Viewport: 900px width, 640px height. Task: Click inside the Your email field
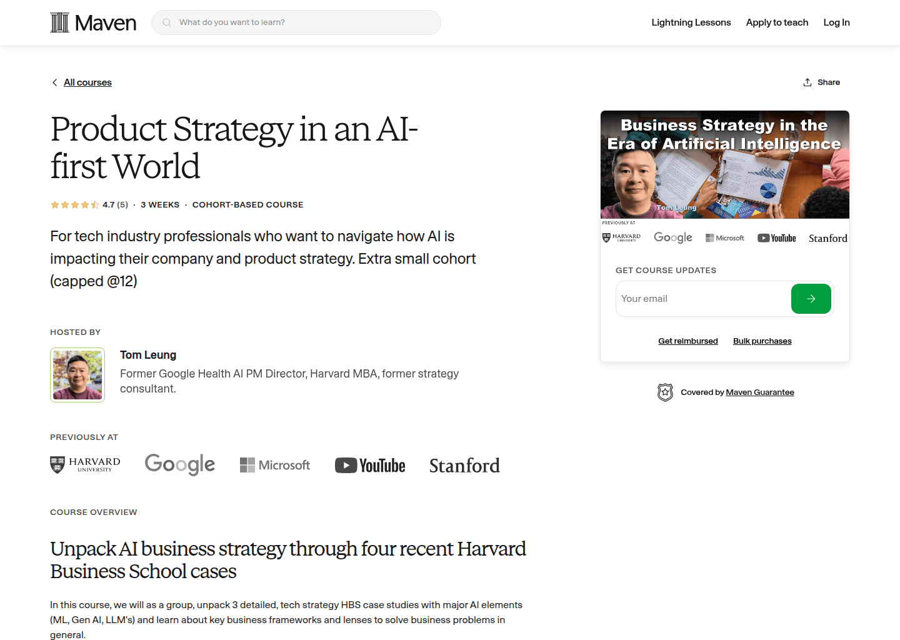click(687, 299)
